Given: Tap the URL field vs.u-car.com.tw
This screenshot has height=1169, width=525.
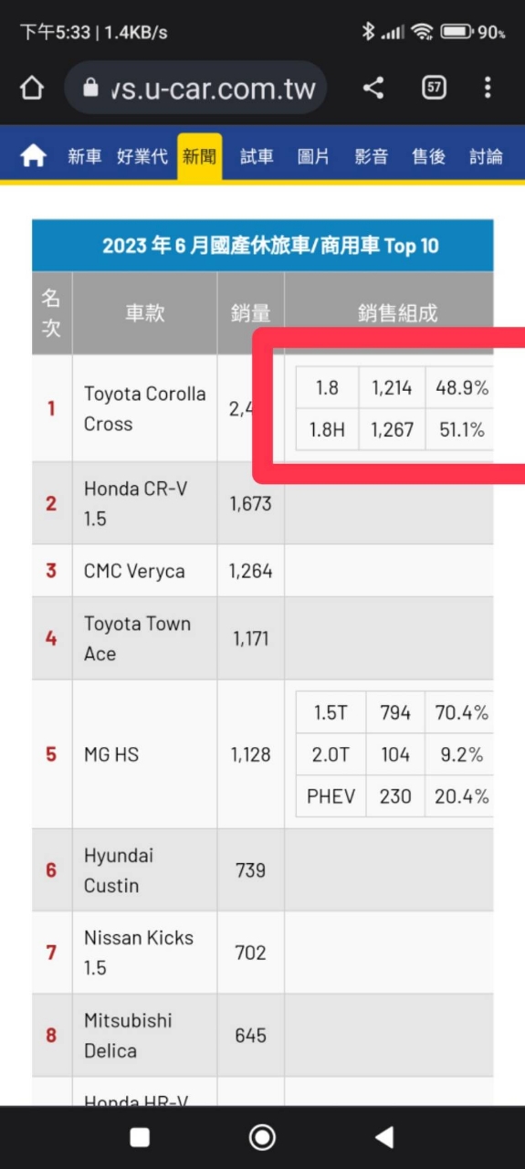Looking at the screenshot, I should [x=195, y=88].
